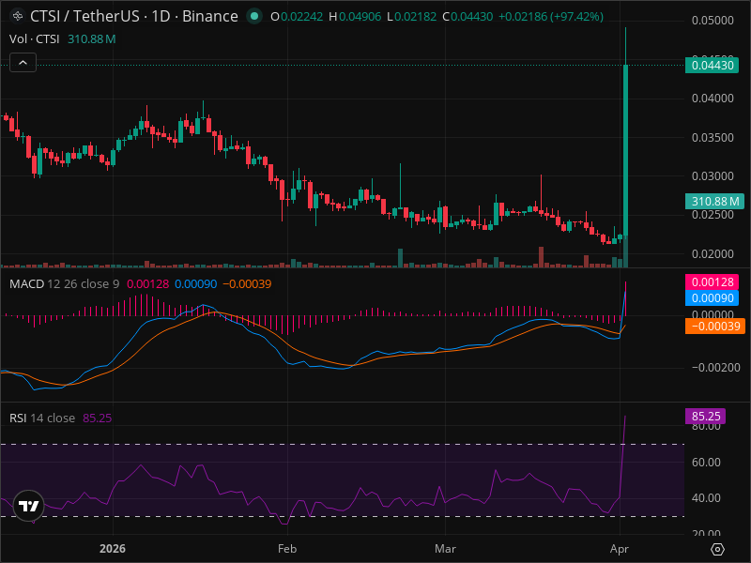The image size is (751, 563).
Task: Click the change value +0.02186 (+97.42%)
Action: pyautogui.click(x=551, y=17)
